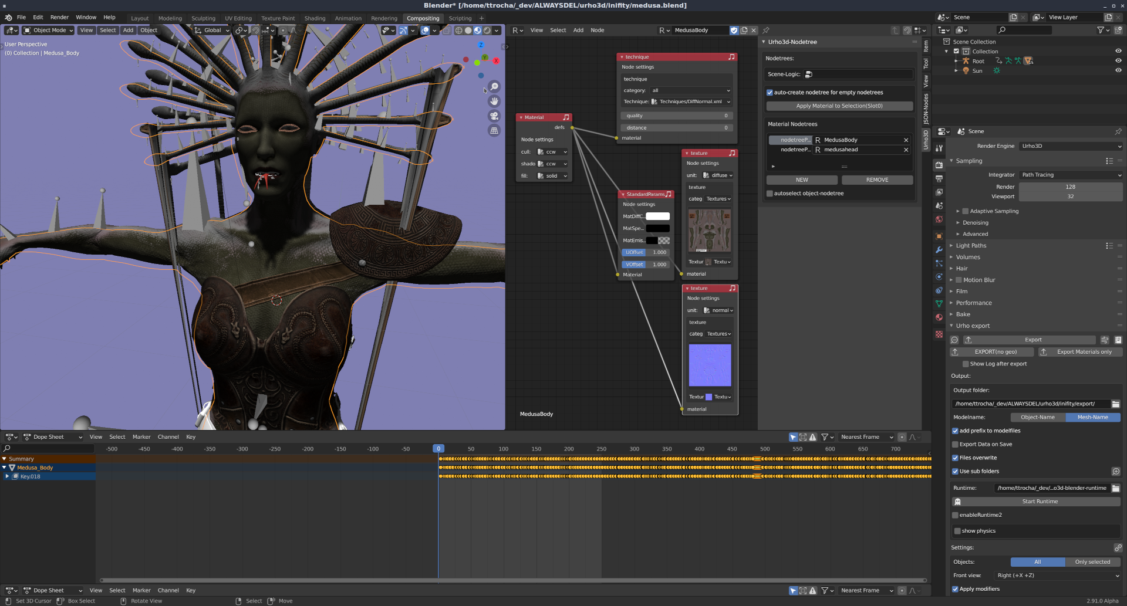Toggle auto-create nodetree for empty nodetrees checkbox

click(x=770, y=93)
